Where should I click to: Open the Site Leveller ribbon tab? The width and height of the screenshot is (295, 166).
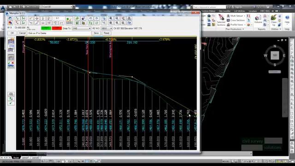point(224,11)
